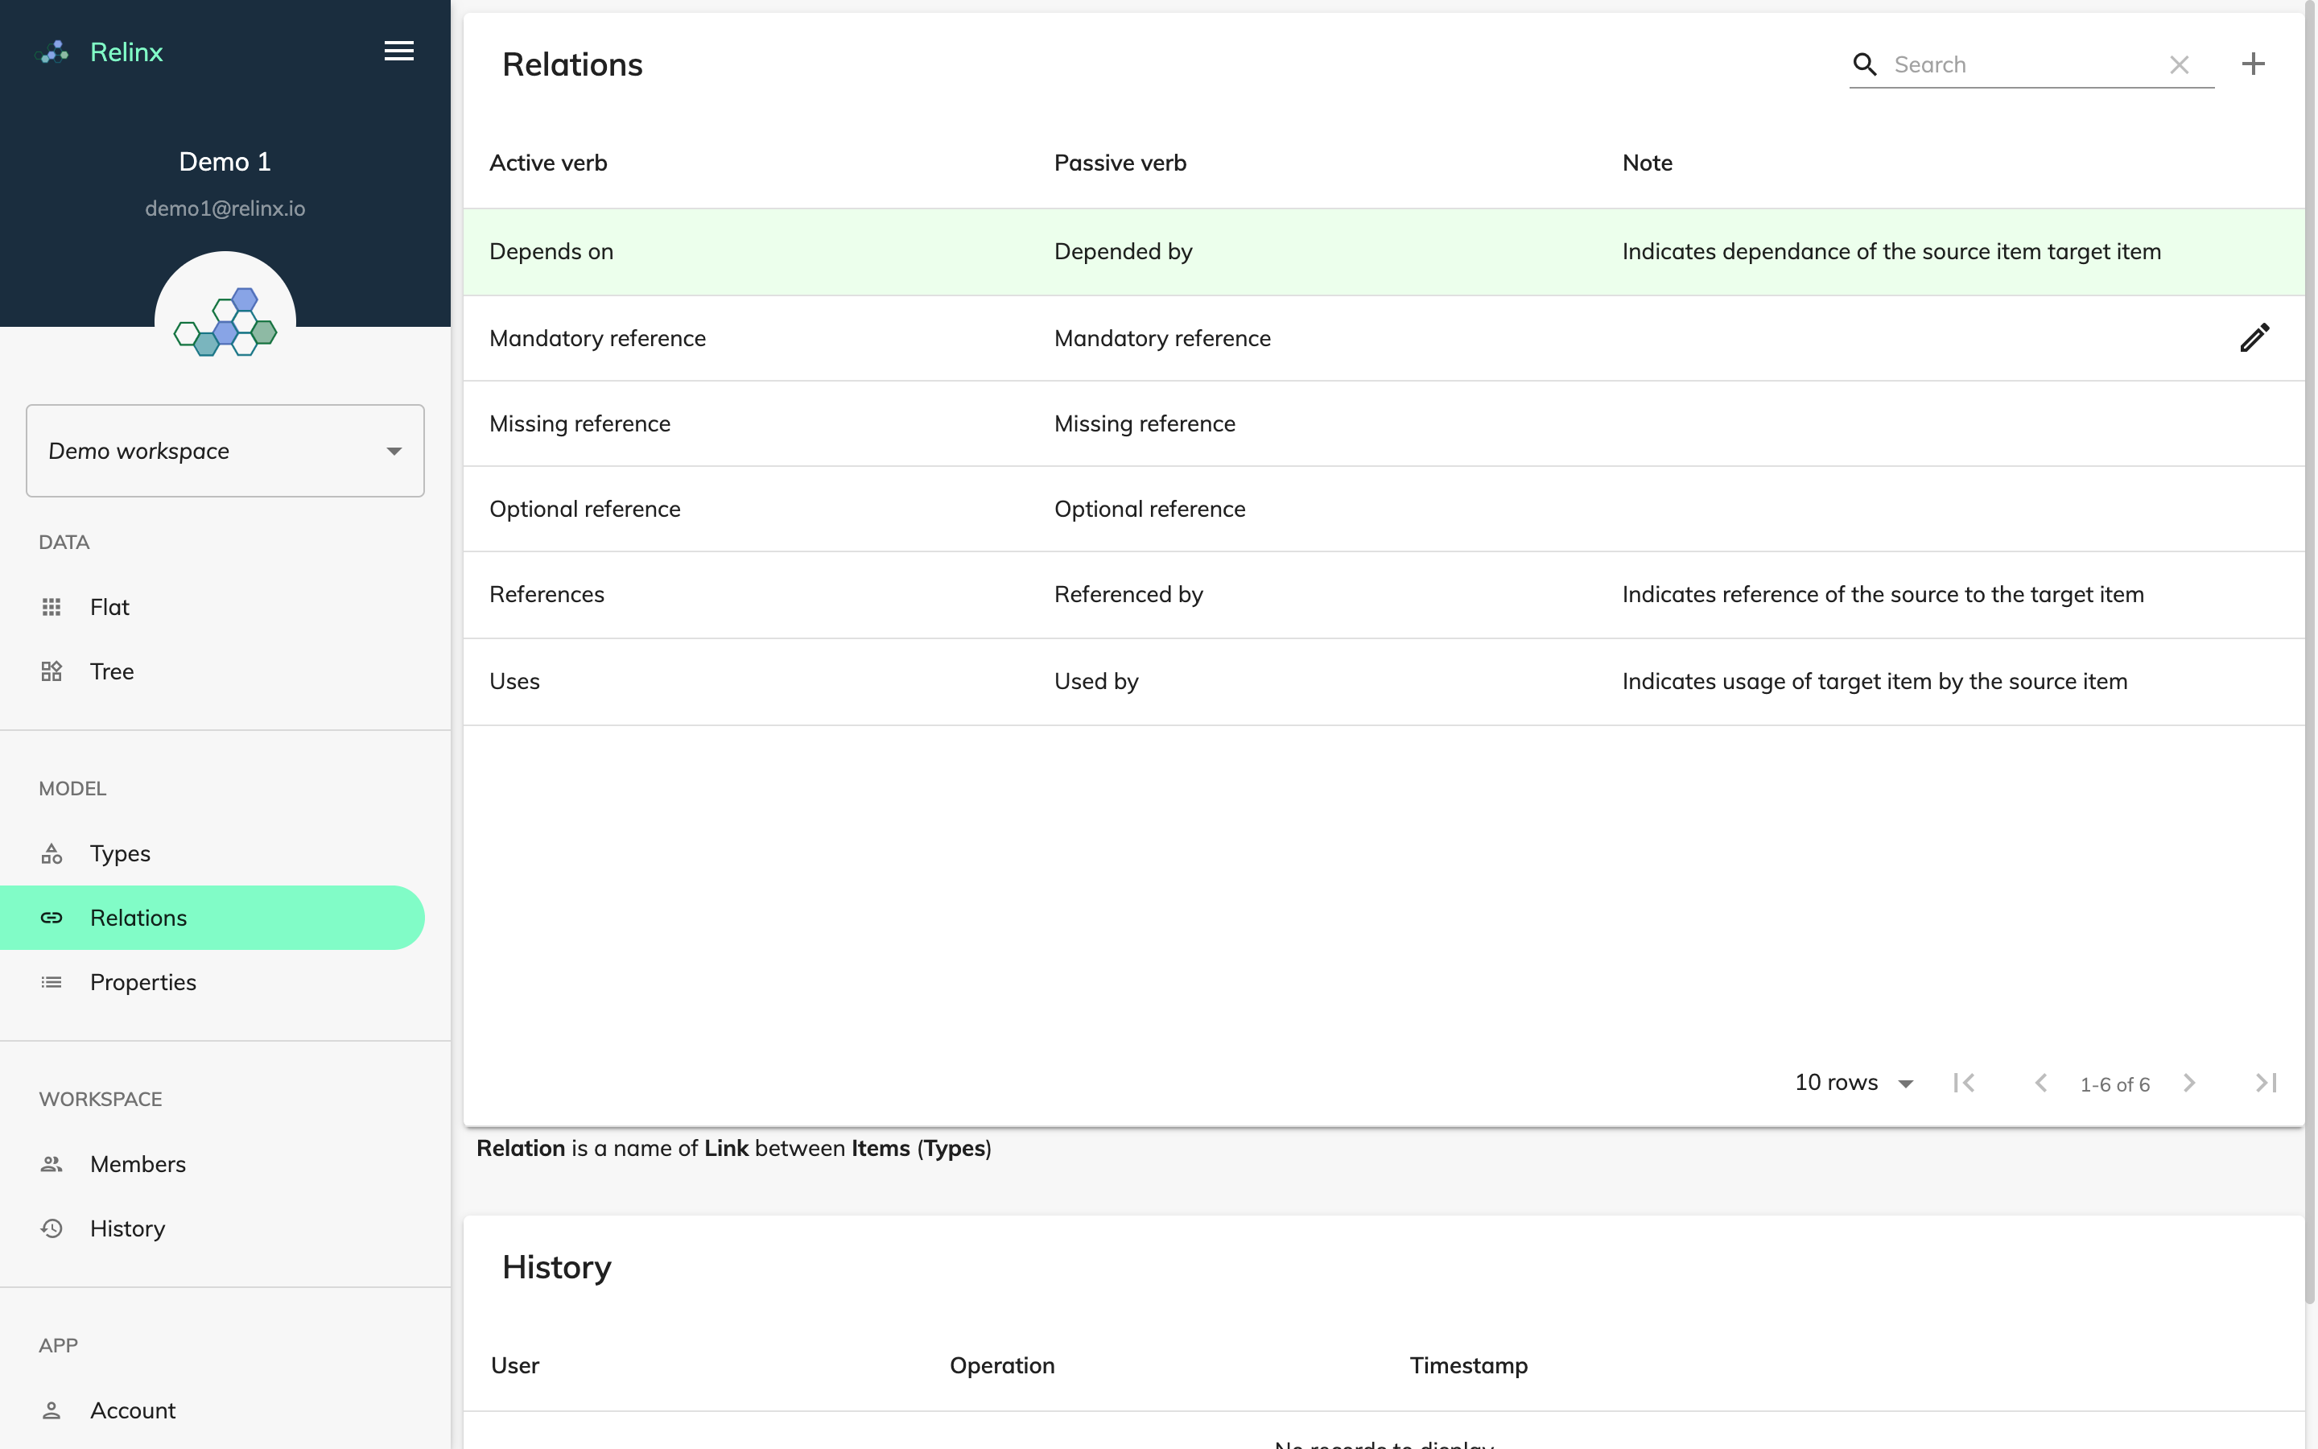Click the magnifier search icon

point(1864,64)
